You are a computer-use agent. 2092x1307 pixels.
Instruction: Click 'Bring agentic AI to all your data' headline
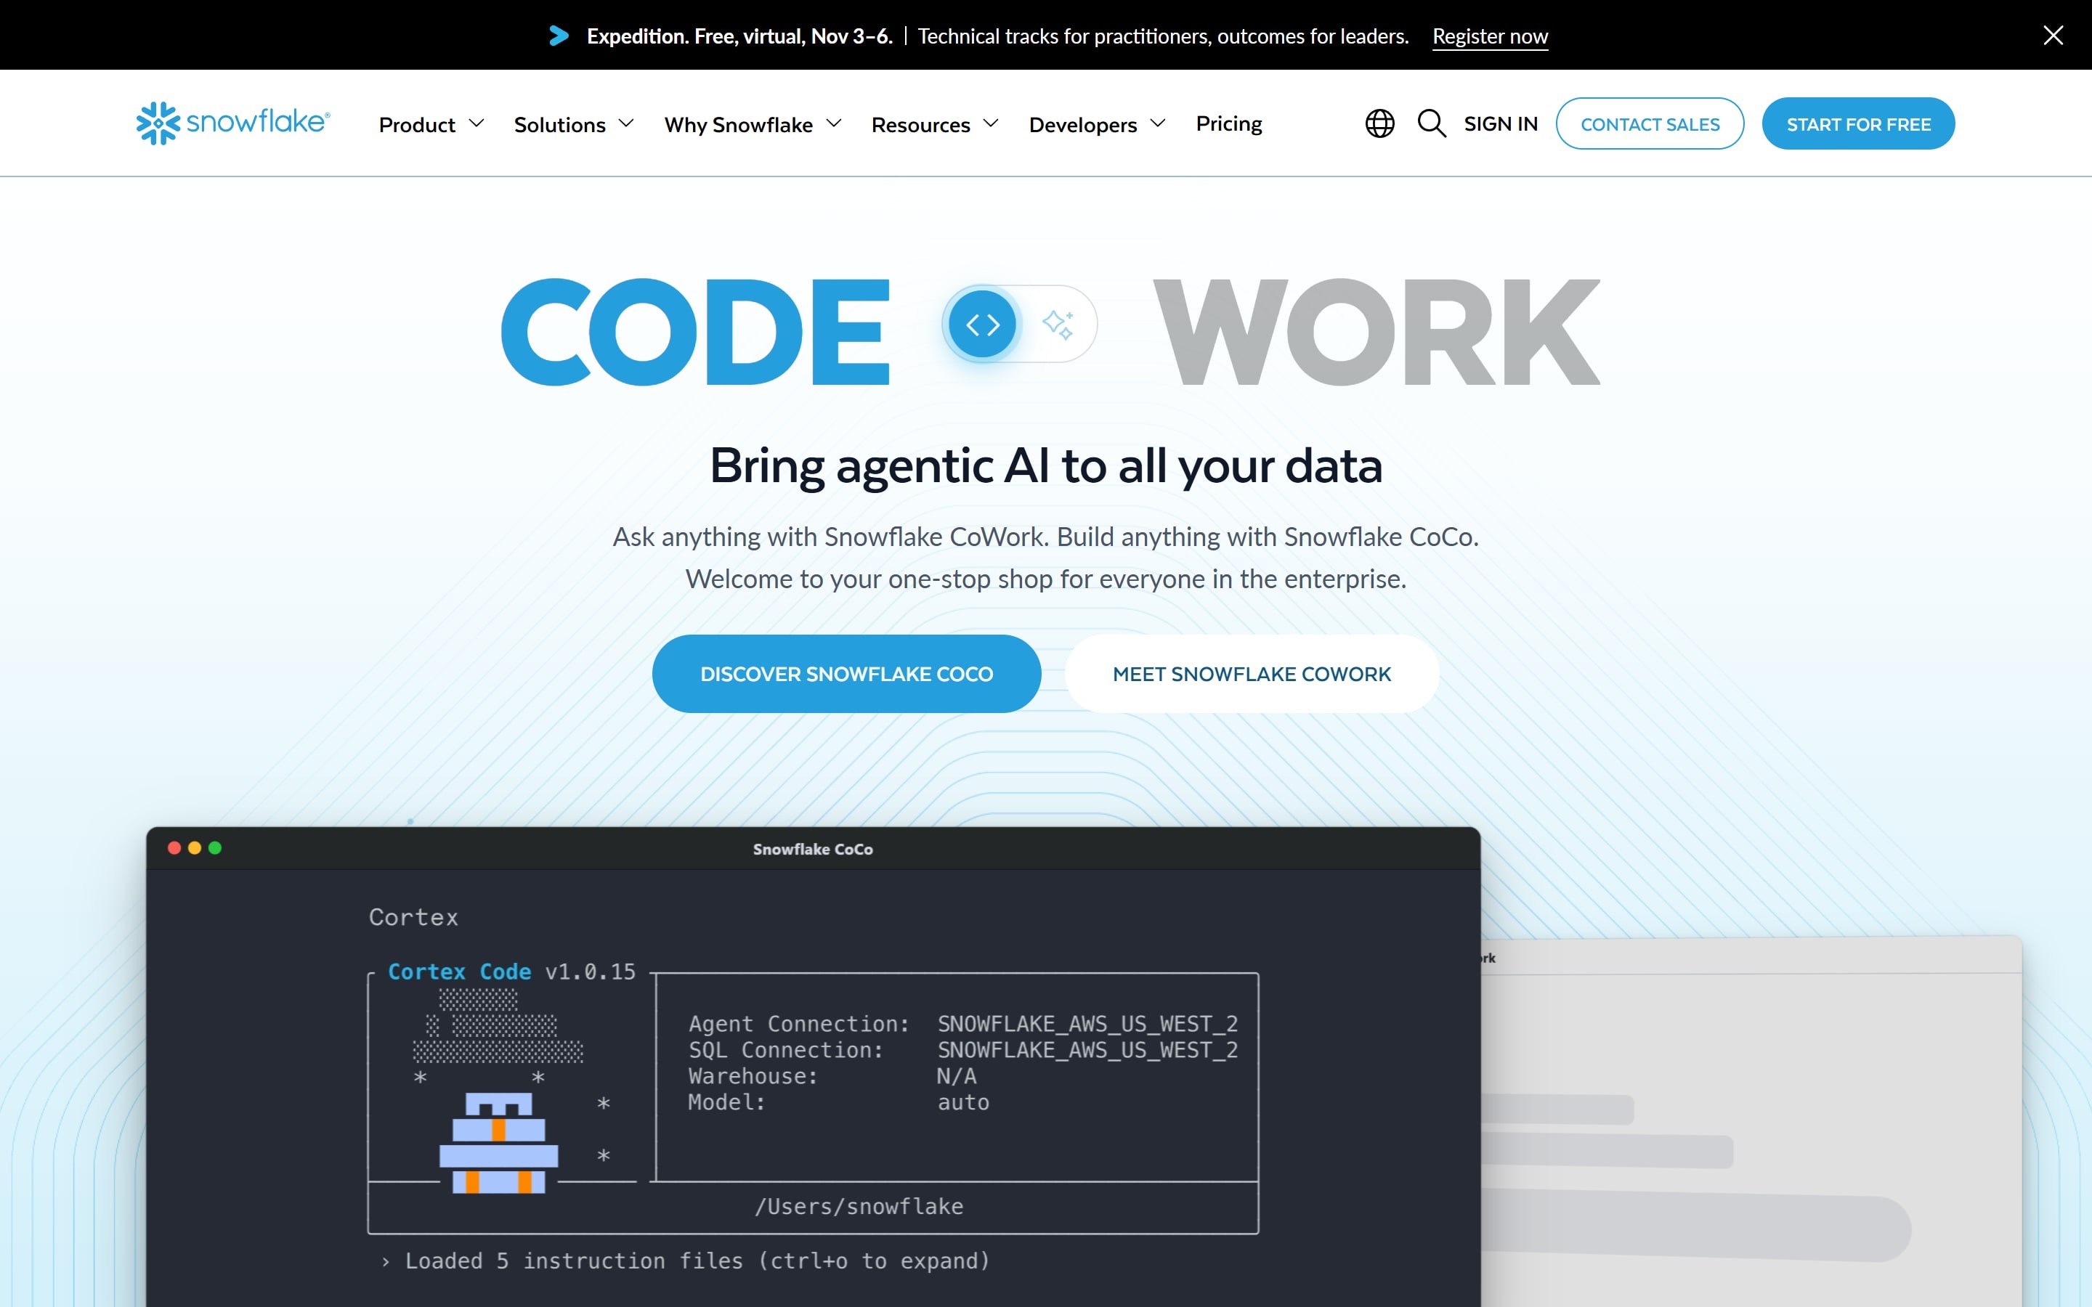[1046, 466]
